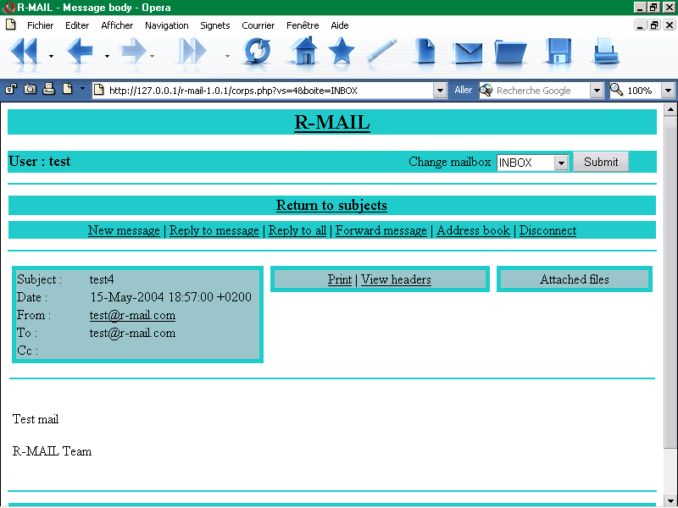Open the address bar URL dropdown
Screen dimensions: 678x508
click(x=440, y=90)
